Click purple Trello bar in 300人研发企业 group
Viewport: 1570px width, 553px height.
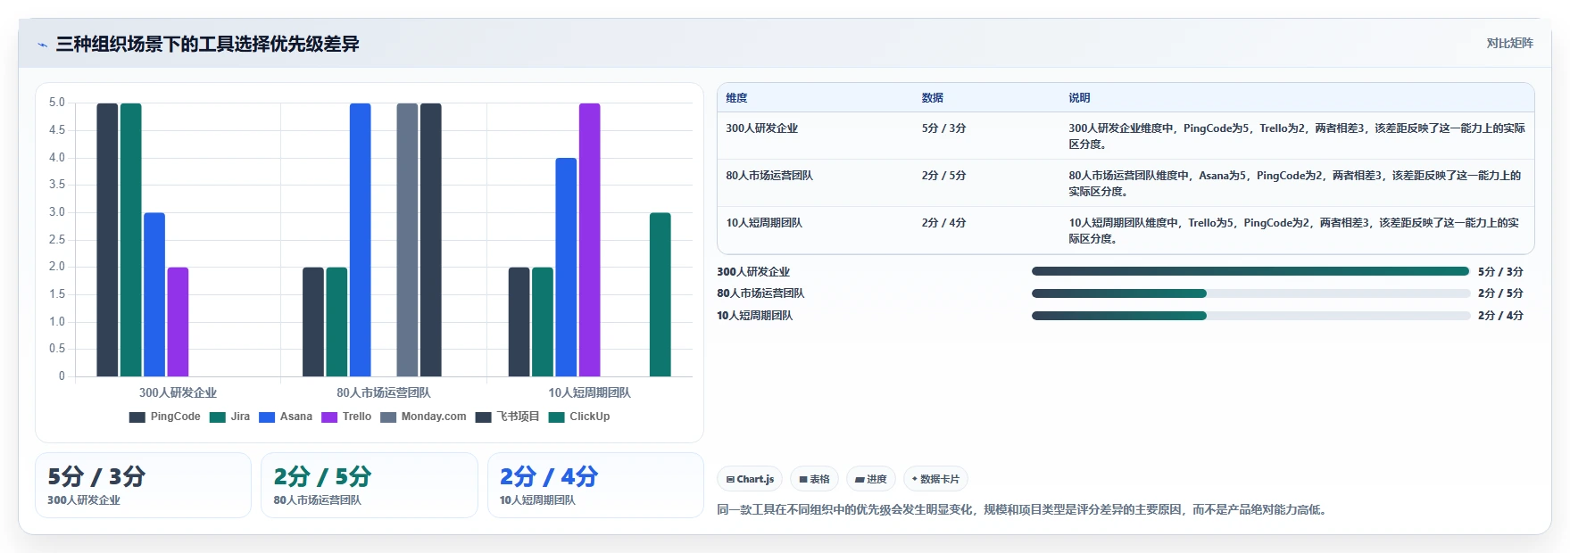point(178,322)
